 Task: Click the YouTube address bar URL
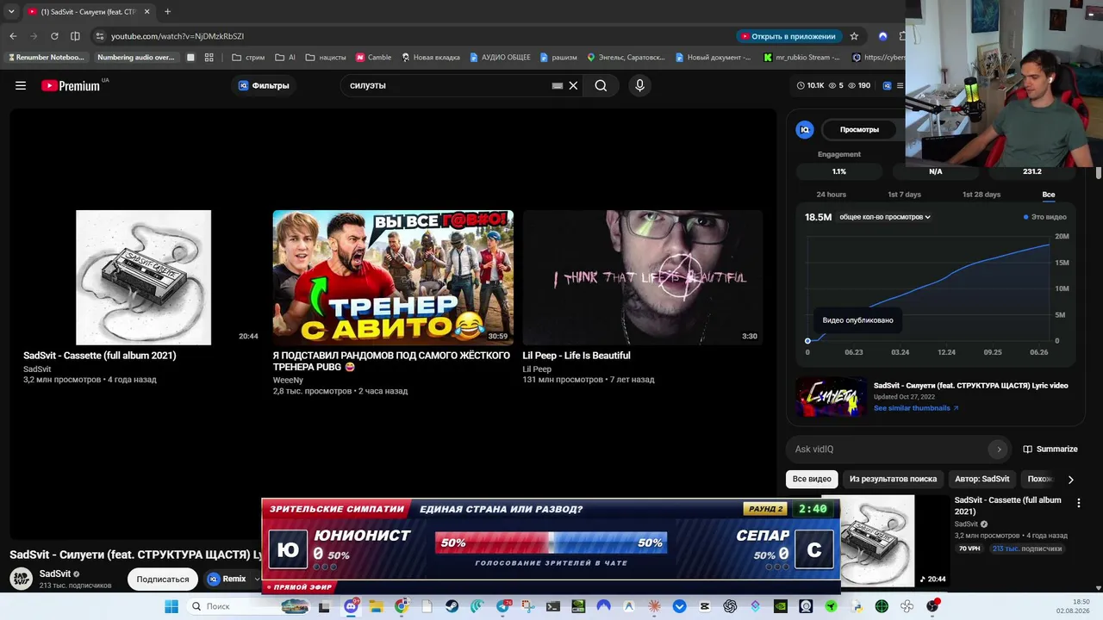click(178, 36)
